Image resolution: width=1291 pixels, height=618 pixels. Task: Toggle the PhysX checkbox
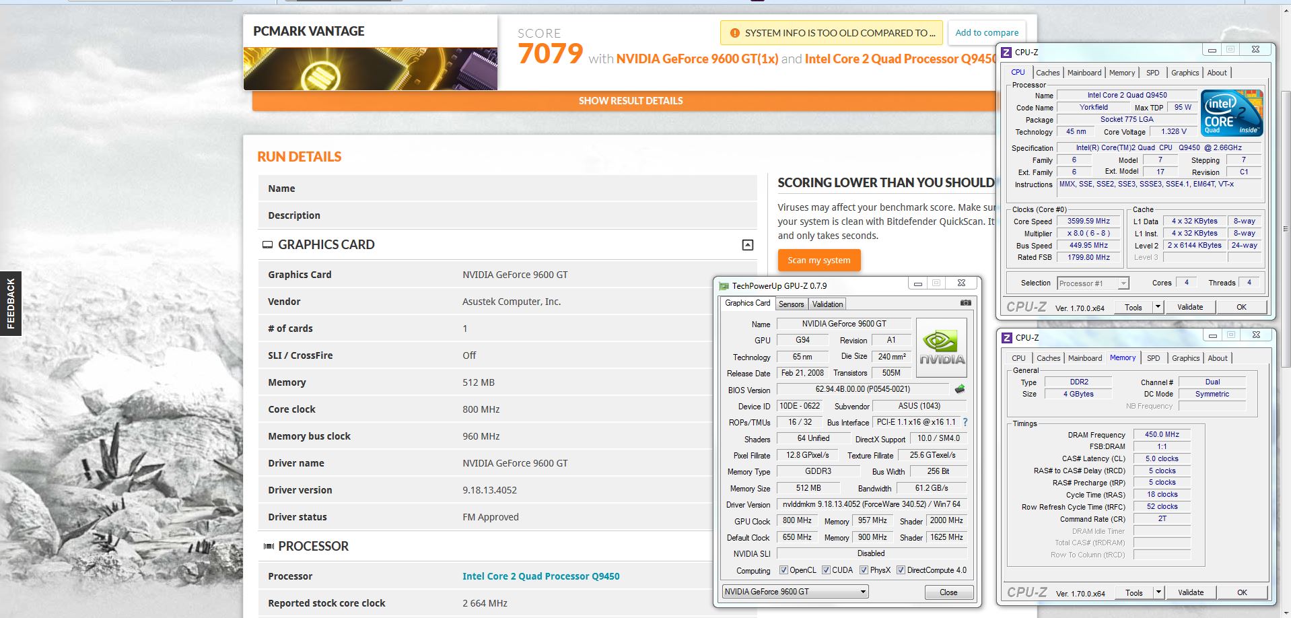tap(864, 570)
